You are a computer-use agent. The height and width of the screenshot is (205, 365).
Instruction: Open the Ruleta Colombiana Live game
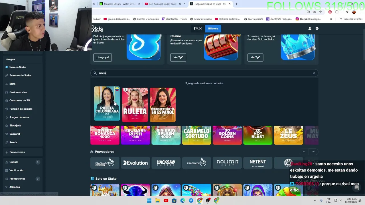(x=107, y=104)
